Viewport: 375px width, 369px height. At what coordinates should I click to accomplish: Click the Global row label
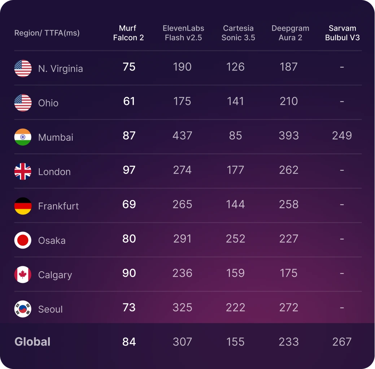32,342
